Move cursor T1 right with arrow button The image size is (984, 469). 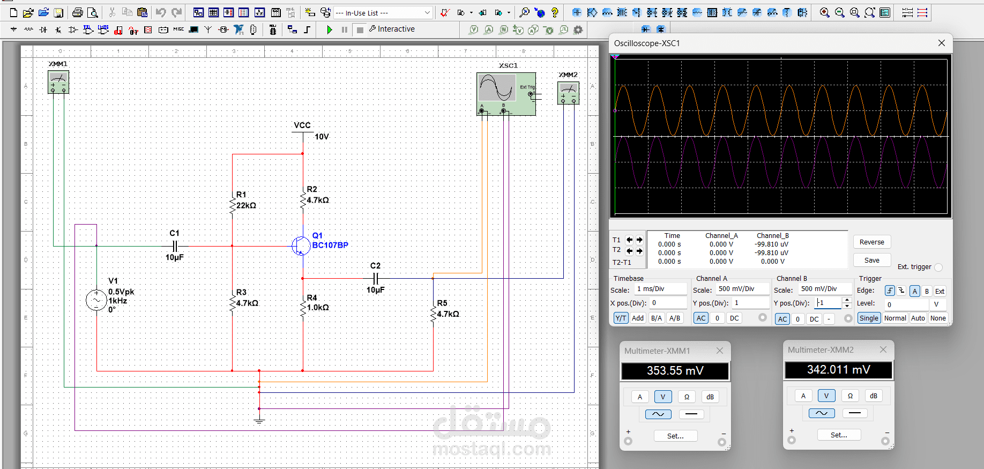(x=639, y=240)
